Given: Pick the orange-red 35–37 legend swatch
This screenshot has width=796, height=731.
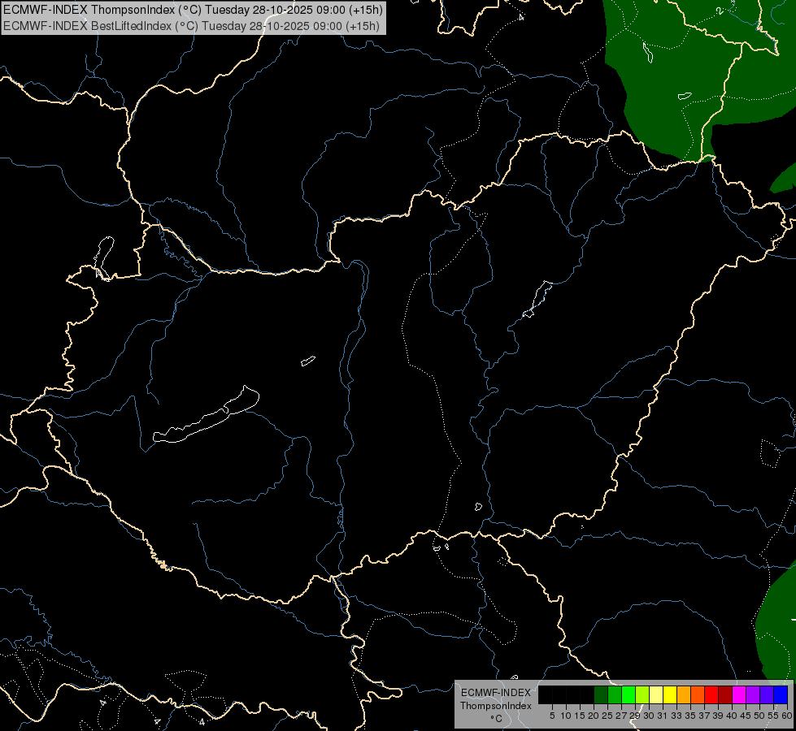Looking at the screenshot, I should coord(698,694).
